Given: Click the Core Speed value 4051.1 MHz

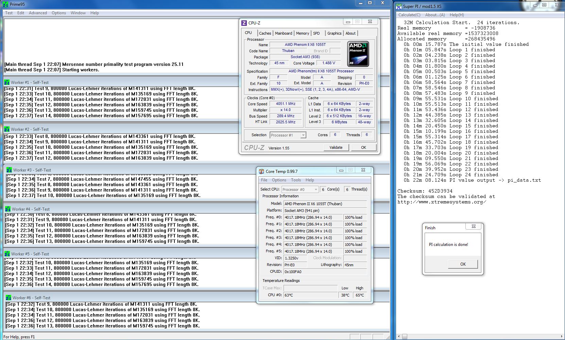Looking at the screenshot, I should [286, 104].
